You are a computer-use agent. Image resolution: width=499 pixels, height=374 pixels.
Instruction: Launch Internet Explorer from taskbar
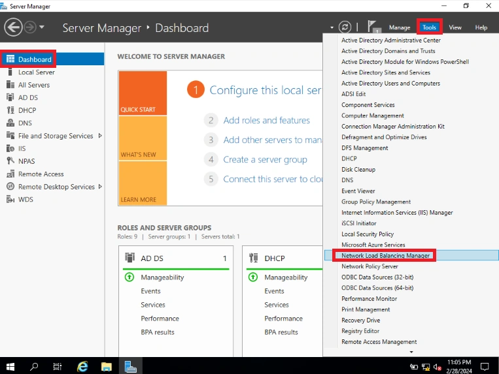coord(82,366)
